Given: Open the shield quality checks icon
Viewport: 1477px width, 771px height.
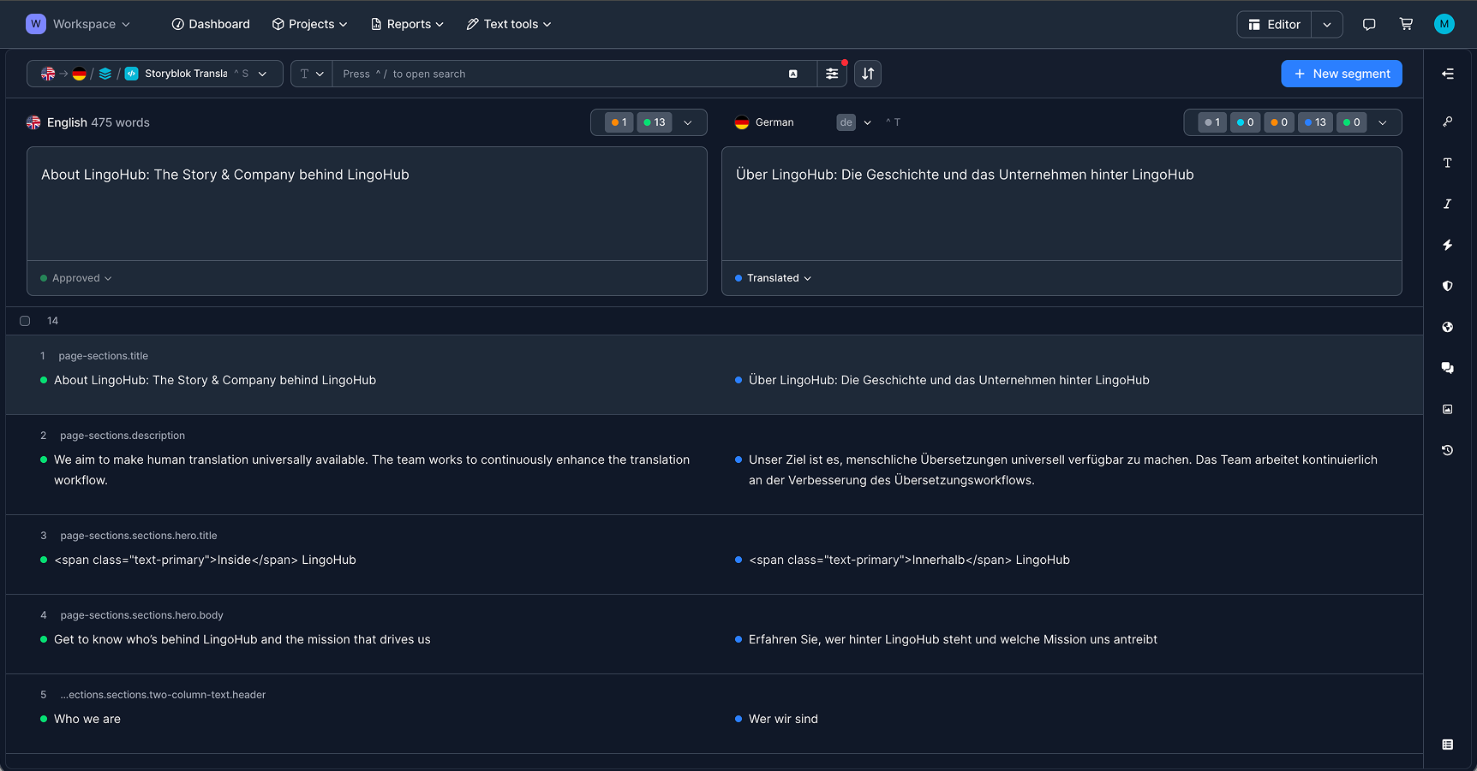Looking at the screenshot, I should [x=1447, y=286].
